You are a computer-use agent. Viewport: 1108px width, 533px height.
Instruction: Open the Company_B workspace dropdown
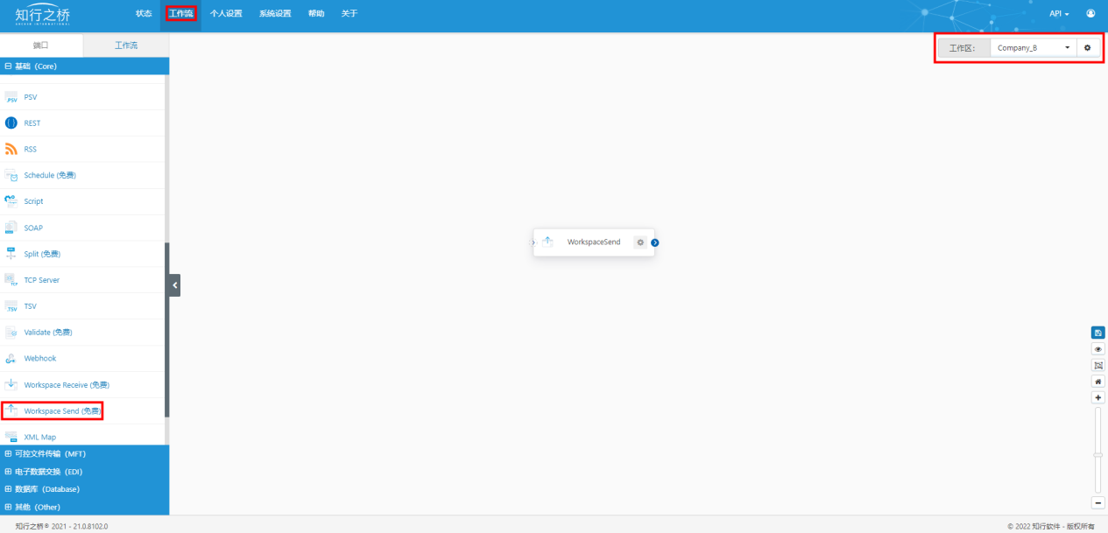(x=1033, y=48)
